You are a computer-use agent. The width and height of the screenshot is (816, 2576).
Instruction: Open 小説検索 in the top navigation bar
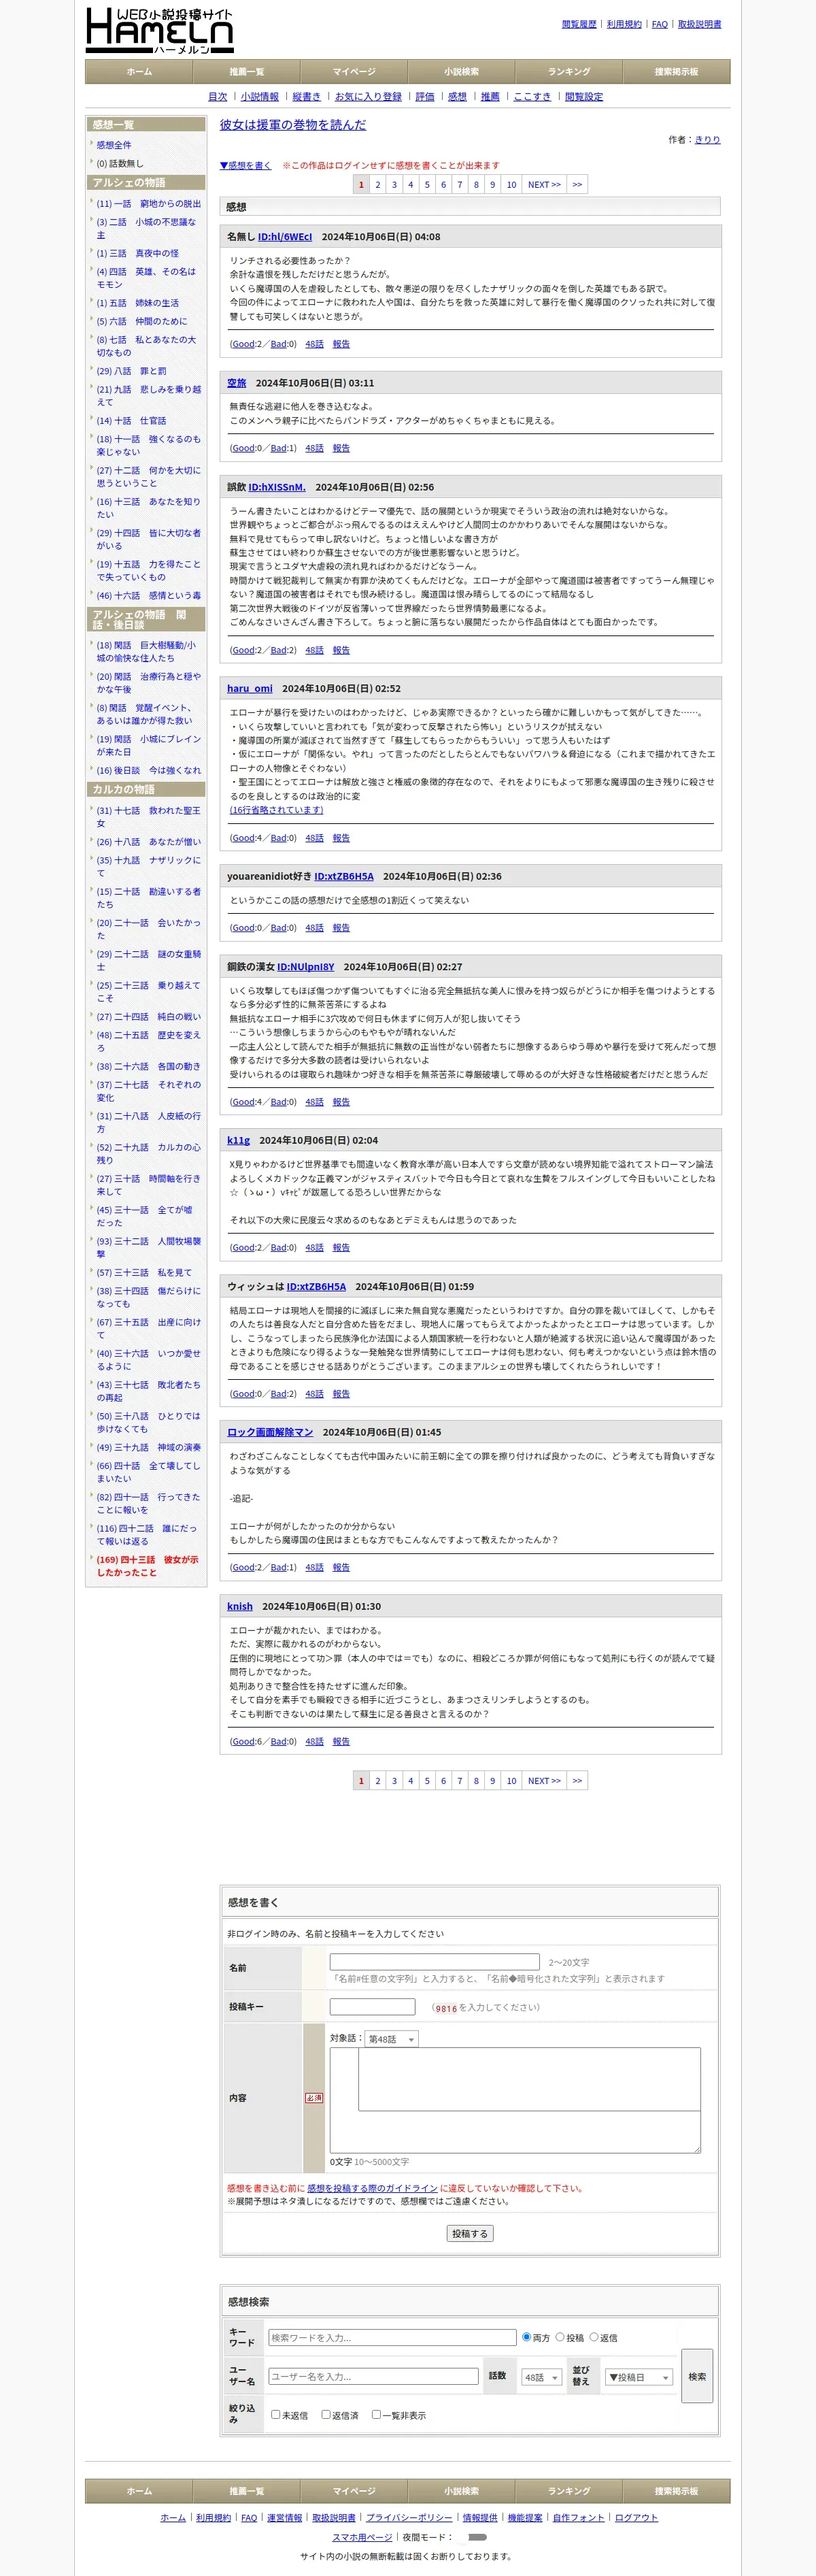[461, 72]
